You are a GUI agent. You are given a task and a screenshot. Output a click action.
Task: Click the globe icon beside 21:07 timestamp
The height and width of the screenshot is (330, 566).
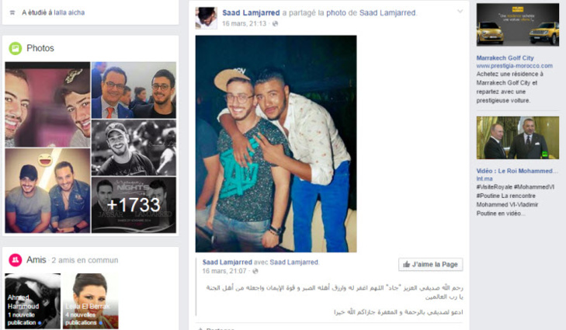point(255,271)
